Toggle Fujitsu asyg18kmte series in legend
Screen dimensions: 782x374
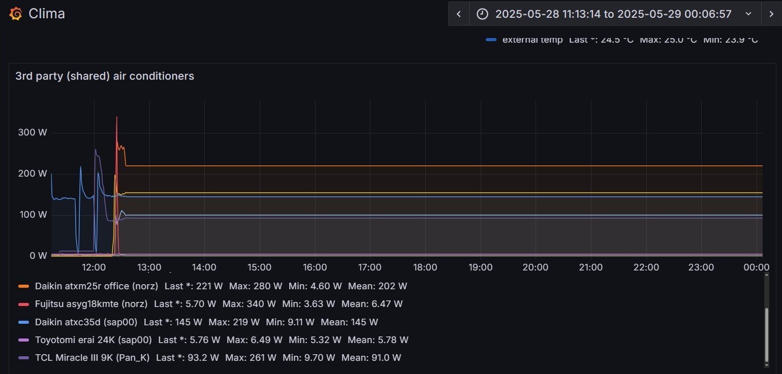pos(91,304)
